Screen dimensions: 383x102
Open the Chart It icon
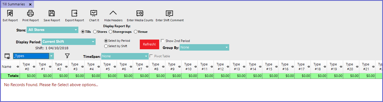point(94,13)
